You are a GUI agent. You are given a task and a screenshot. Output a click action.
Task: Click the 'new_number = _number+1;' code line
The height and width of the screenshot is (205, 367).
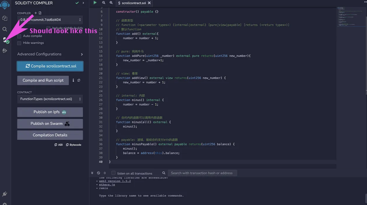pos(143,60)
